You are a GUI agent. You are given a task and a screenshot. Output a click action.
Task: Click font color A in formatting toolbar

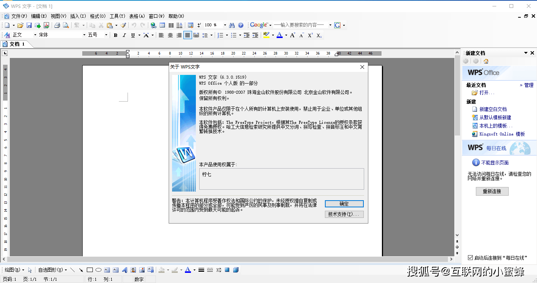coord(279,35)
